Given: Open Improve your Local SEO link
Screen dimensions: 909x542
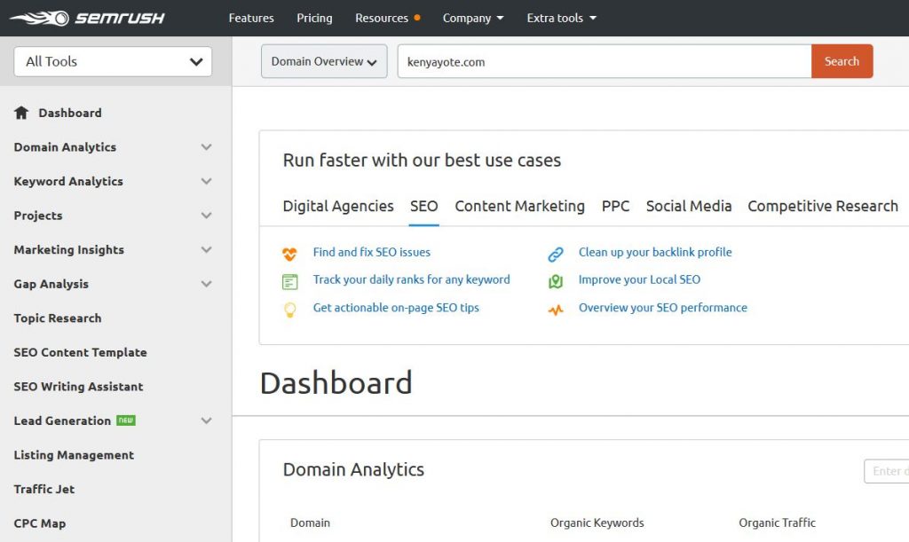Looking at the screenshot, I should [639, 279].
